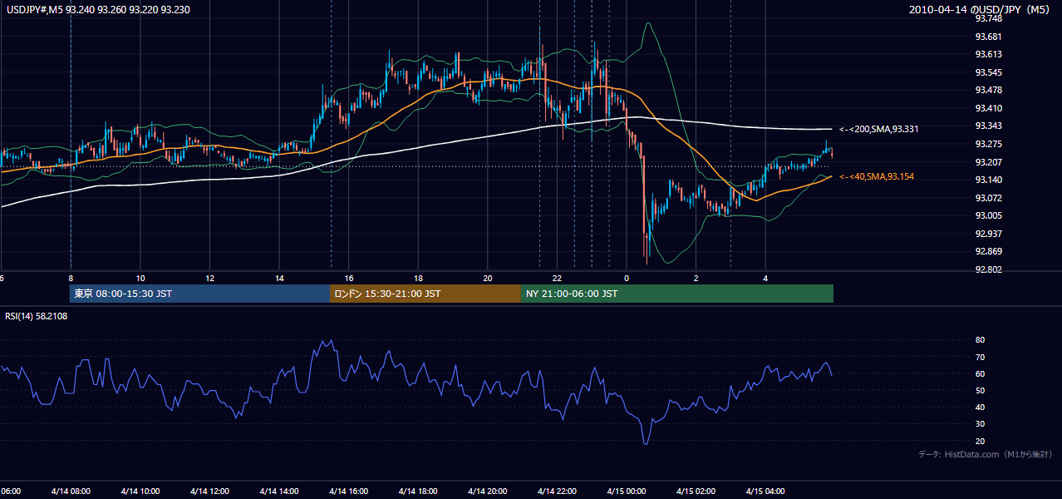Click the 4/14 12:00 date label
Viewport: 1062px width, 499px height.
(x=209, y=491)
